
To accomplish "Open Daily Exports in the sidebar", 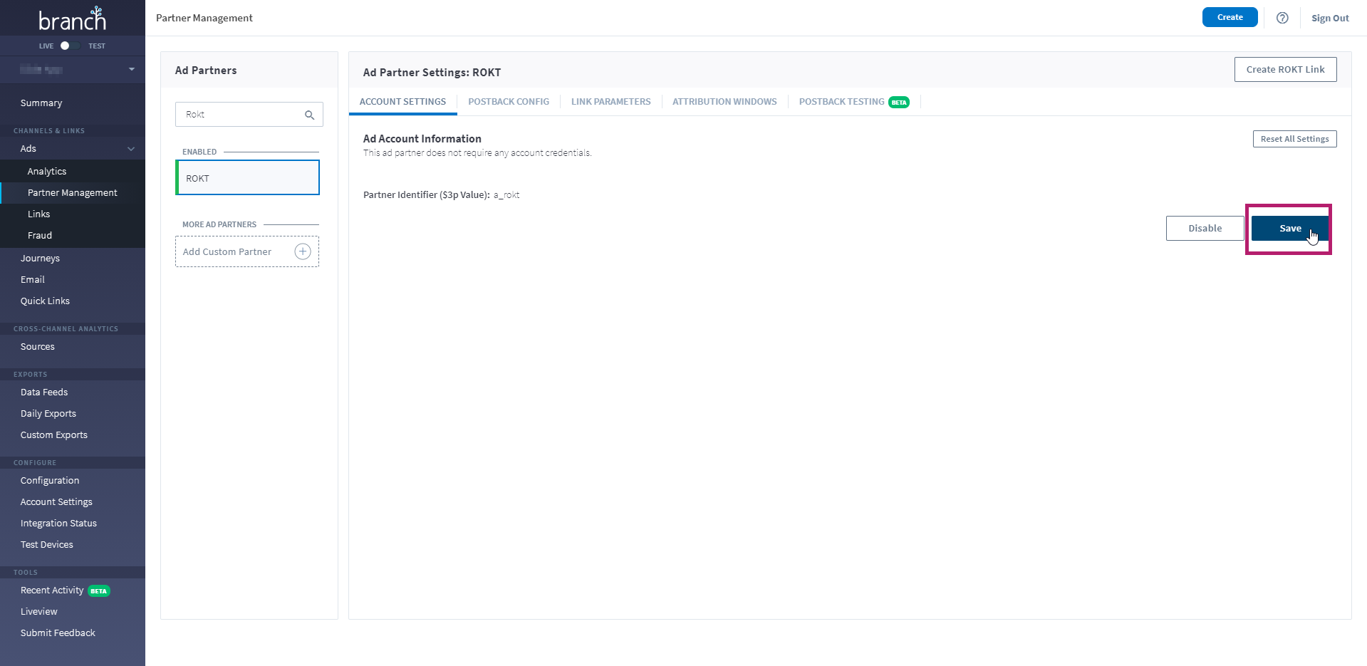I will (x=48, y=414).
